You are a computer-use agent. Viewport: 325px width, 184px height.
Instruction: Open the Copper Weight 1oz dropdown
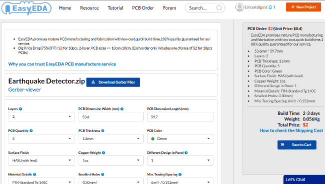point(110,160)
